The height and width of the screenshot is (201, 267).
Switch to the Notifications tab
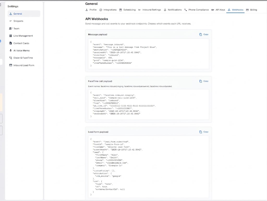coord(173,10)
